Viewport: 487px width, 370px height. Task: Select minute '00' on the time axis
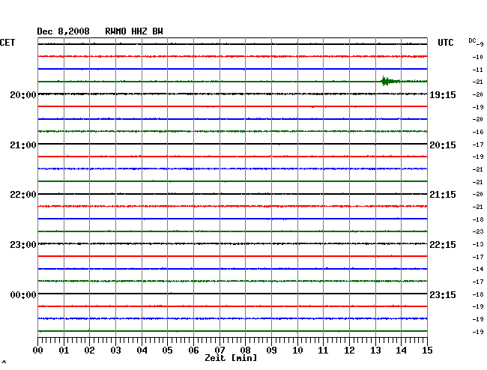[38, 351]
